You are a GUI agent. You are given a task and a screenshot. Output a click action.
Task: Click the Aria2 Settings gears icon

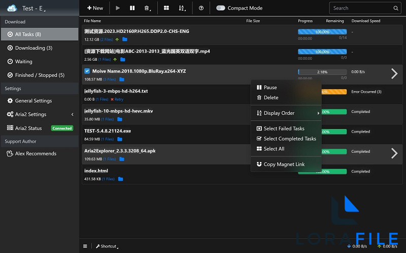coord(10,114)
